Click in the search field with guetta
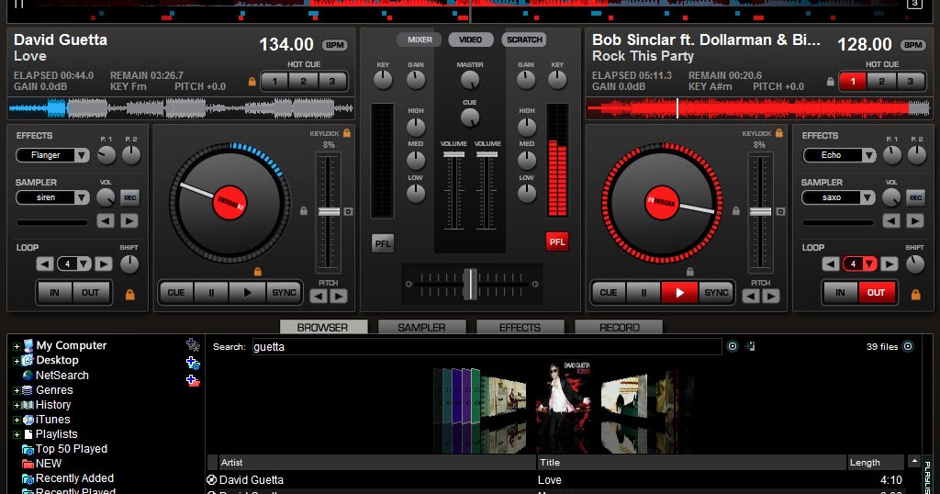 (x=487, y=346)
